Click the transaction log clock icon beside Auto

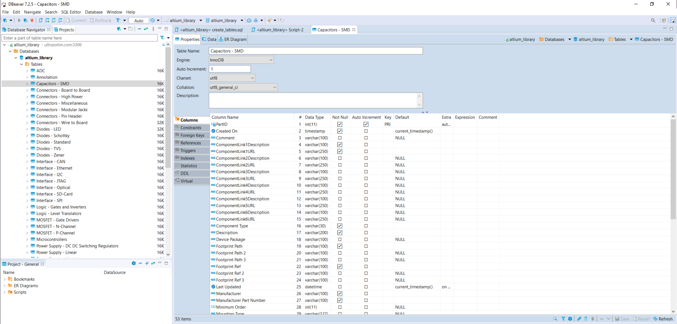pyautogui.click(x=152, y=20)
